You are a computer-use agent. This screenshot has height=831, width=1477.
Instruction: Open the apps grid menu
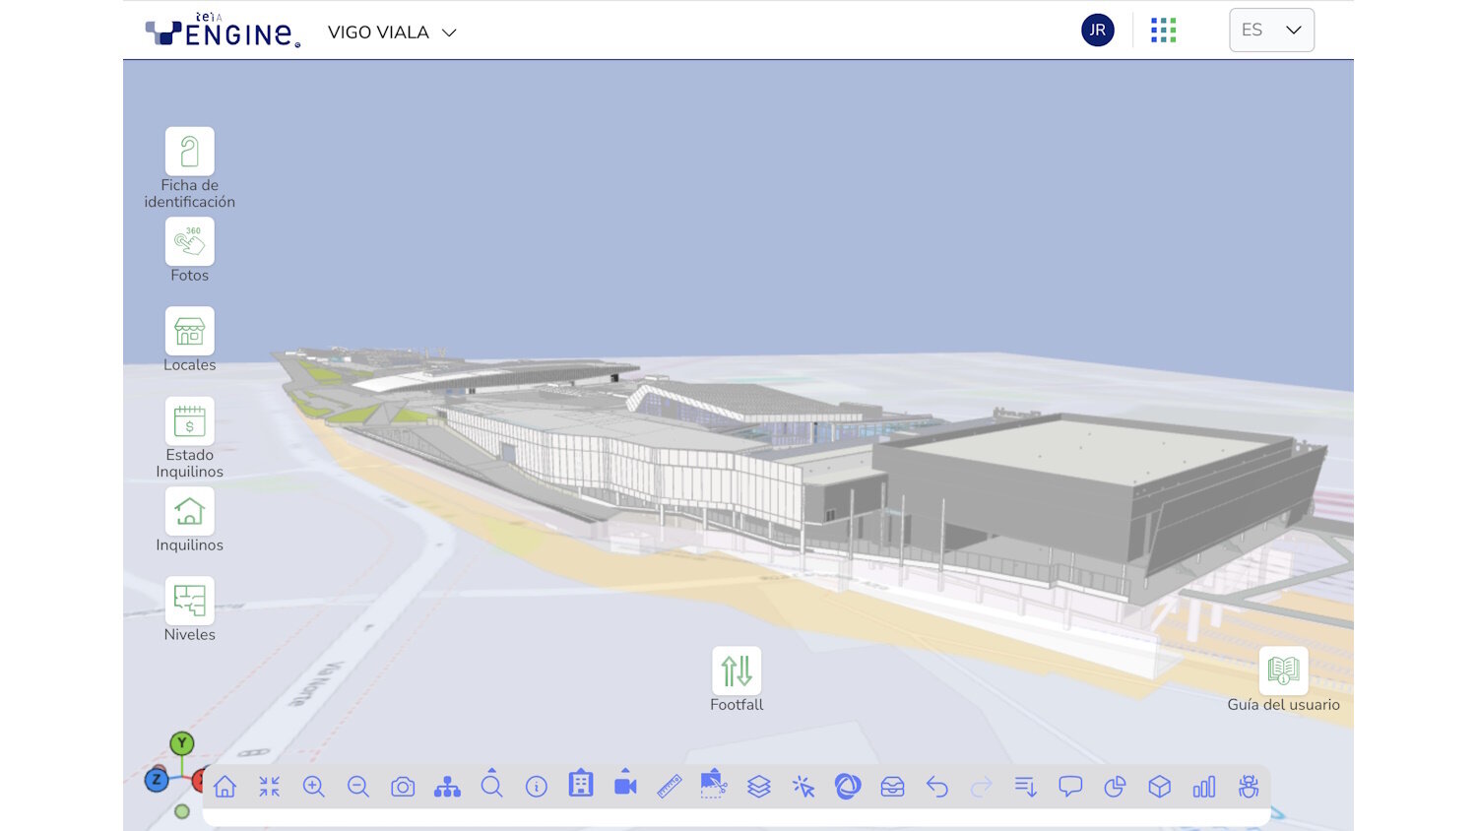pos(1164,31)
